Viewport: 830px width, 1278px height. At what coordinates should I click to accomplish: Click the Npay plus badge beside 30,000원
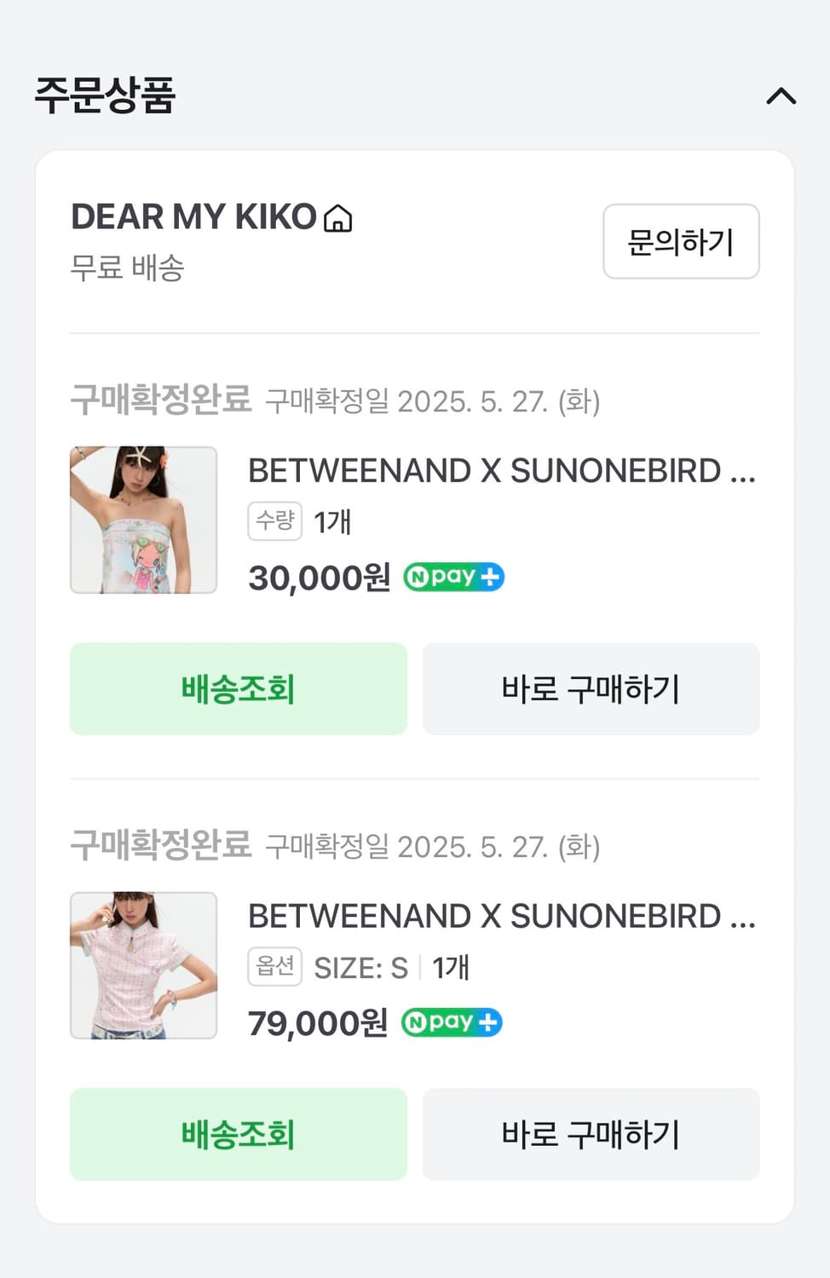[453, 577]
